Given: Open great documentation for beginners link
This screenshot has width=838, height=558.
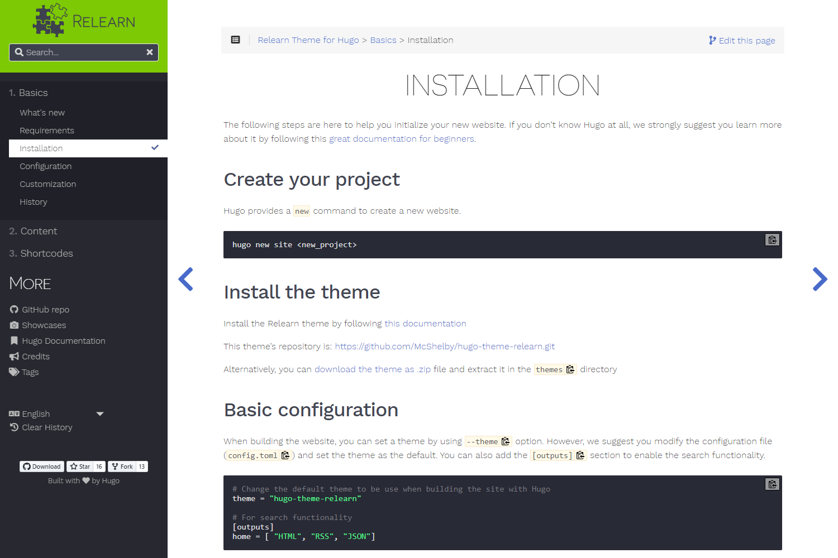Looking at the screenshot, I should point(401,139).
